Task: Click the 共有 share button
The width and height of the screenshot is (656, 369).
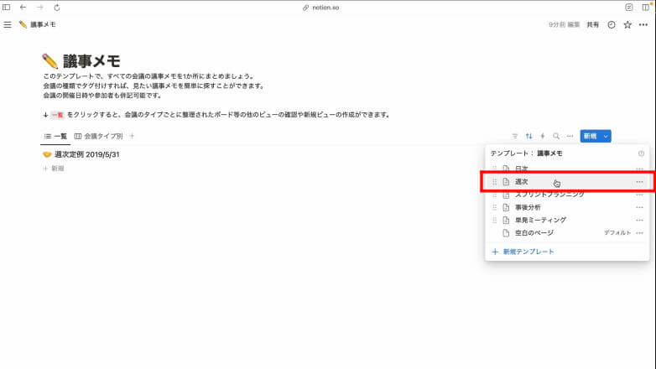Action: (592, 24)
